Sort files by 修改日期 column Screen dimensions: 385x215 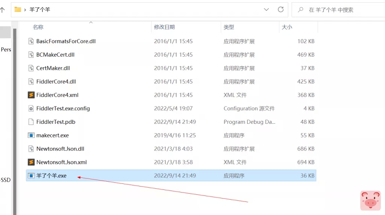pyautogui.click(x=164, y=27)
